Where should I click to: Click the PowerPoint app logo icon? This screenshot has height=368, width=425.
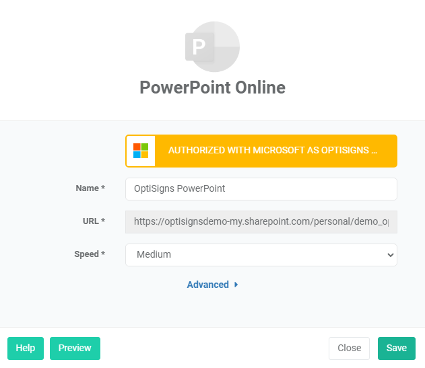tap(213, 47)
